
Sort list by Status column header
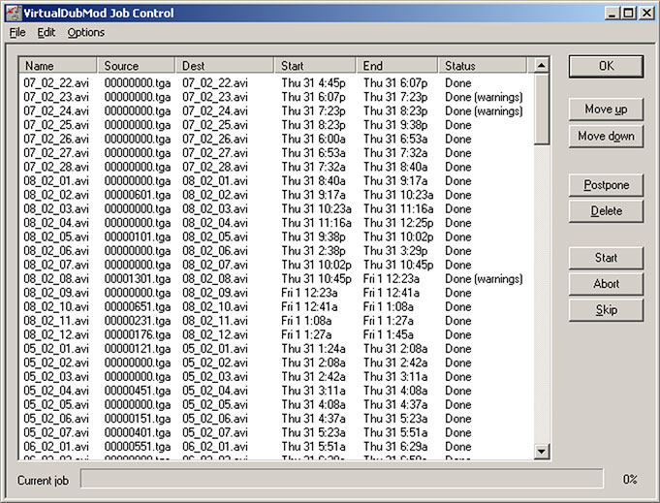[x=485, y=66]
